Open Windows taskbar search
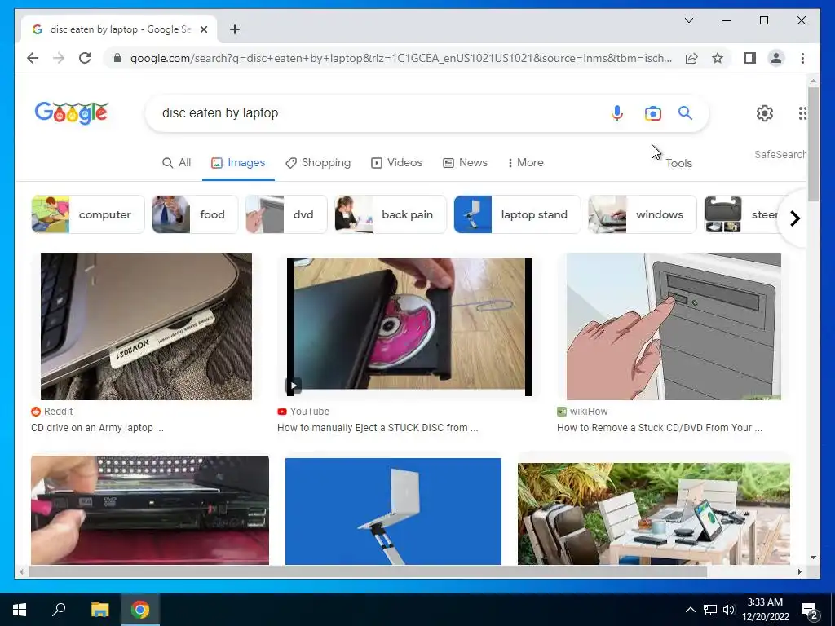This screenshot has height=626, width=835. 59,610
